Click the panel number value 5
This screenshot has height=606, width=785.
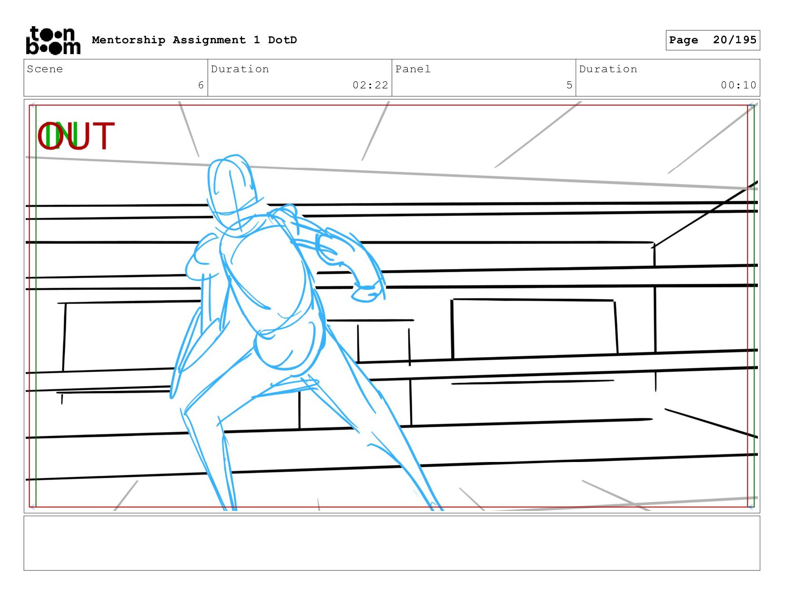569,85
